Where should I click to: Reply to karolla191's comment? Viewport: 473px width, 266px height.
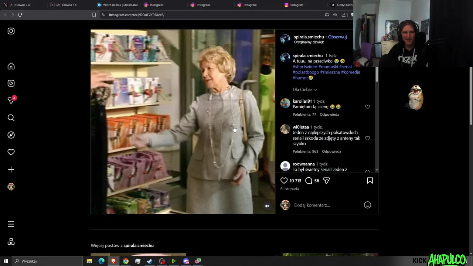coord(329,115)
